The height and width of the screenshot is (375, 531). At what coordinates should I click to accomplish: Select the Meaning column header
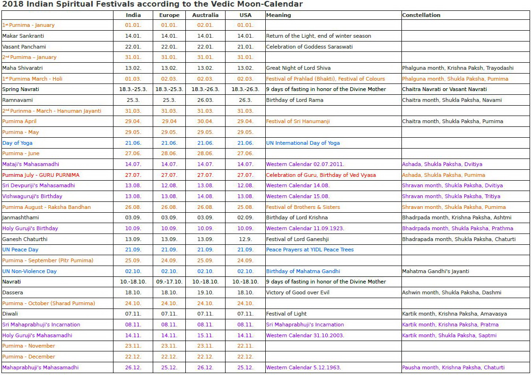pos(279,15)
